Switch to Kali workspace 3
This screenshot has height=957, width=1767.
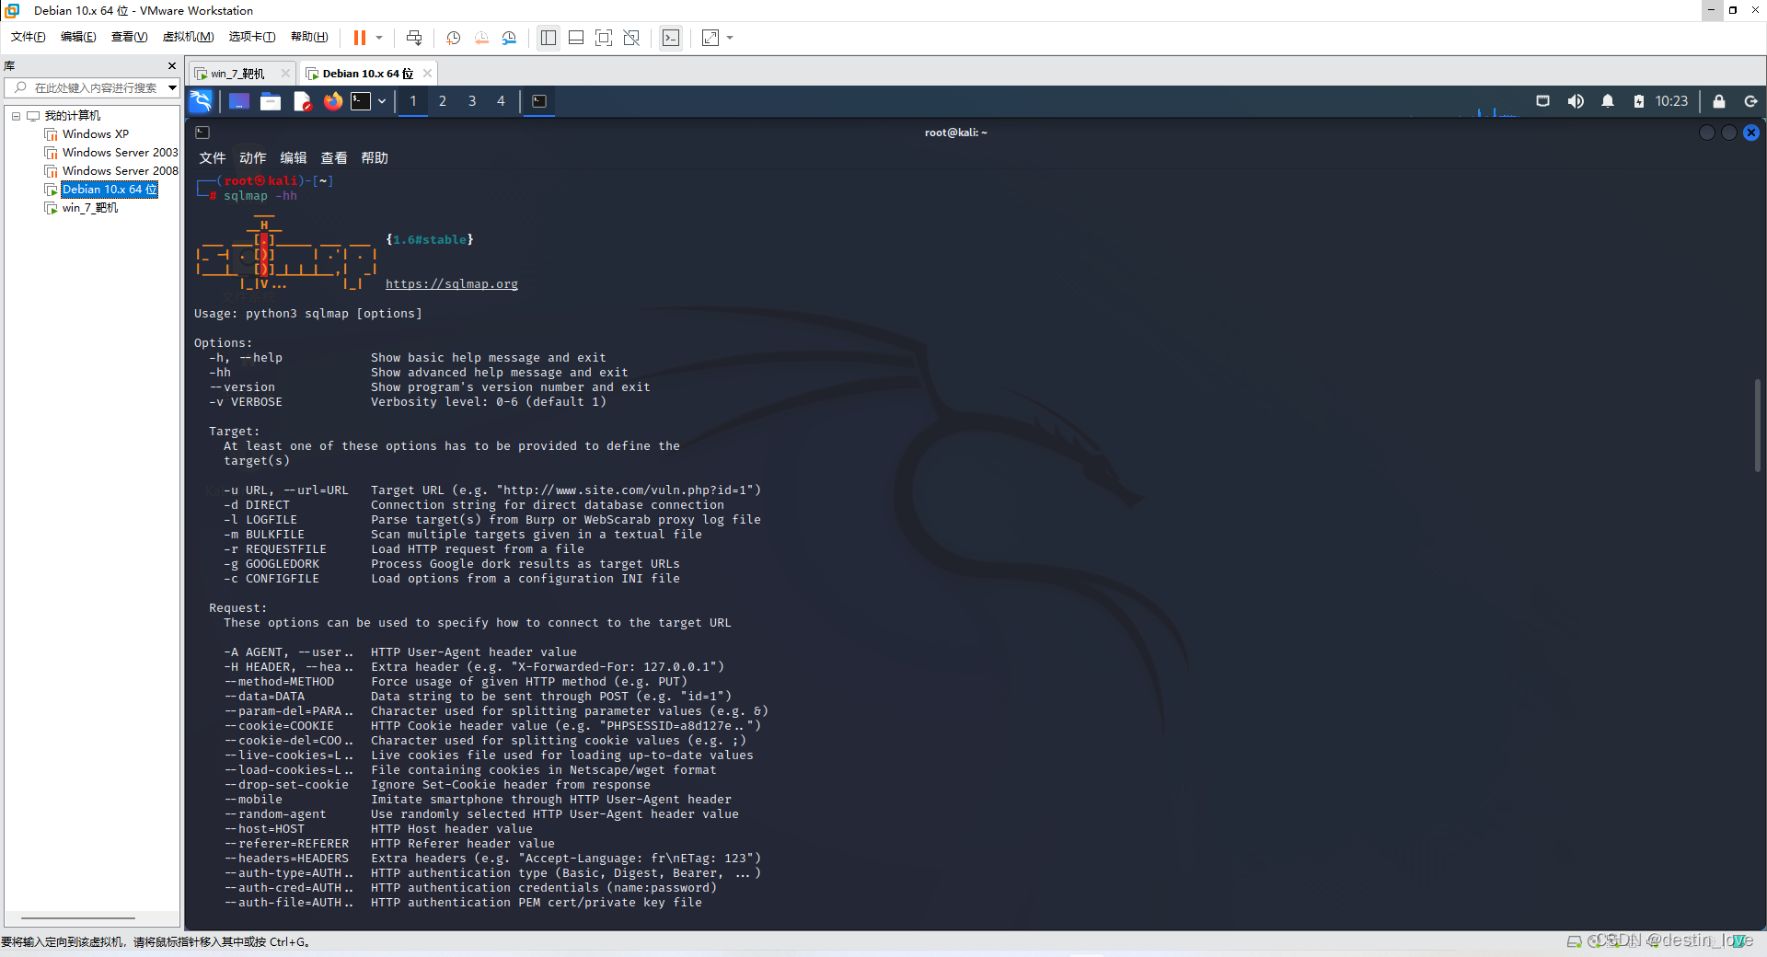tap(472, 101)
